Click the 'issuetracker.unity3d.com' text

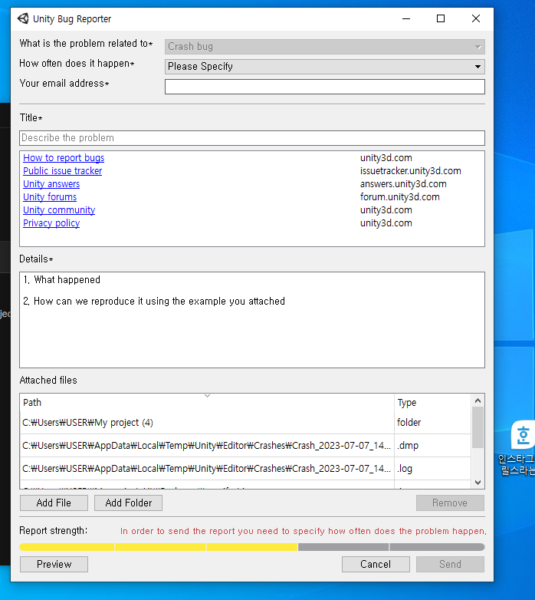[410, 170]
